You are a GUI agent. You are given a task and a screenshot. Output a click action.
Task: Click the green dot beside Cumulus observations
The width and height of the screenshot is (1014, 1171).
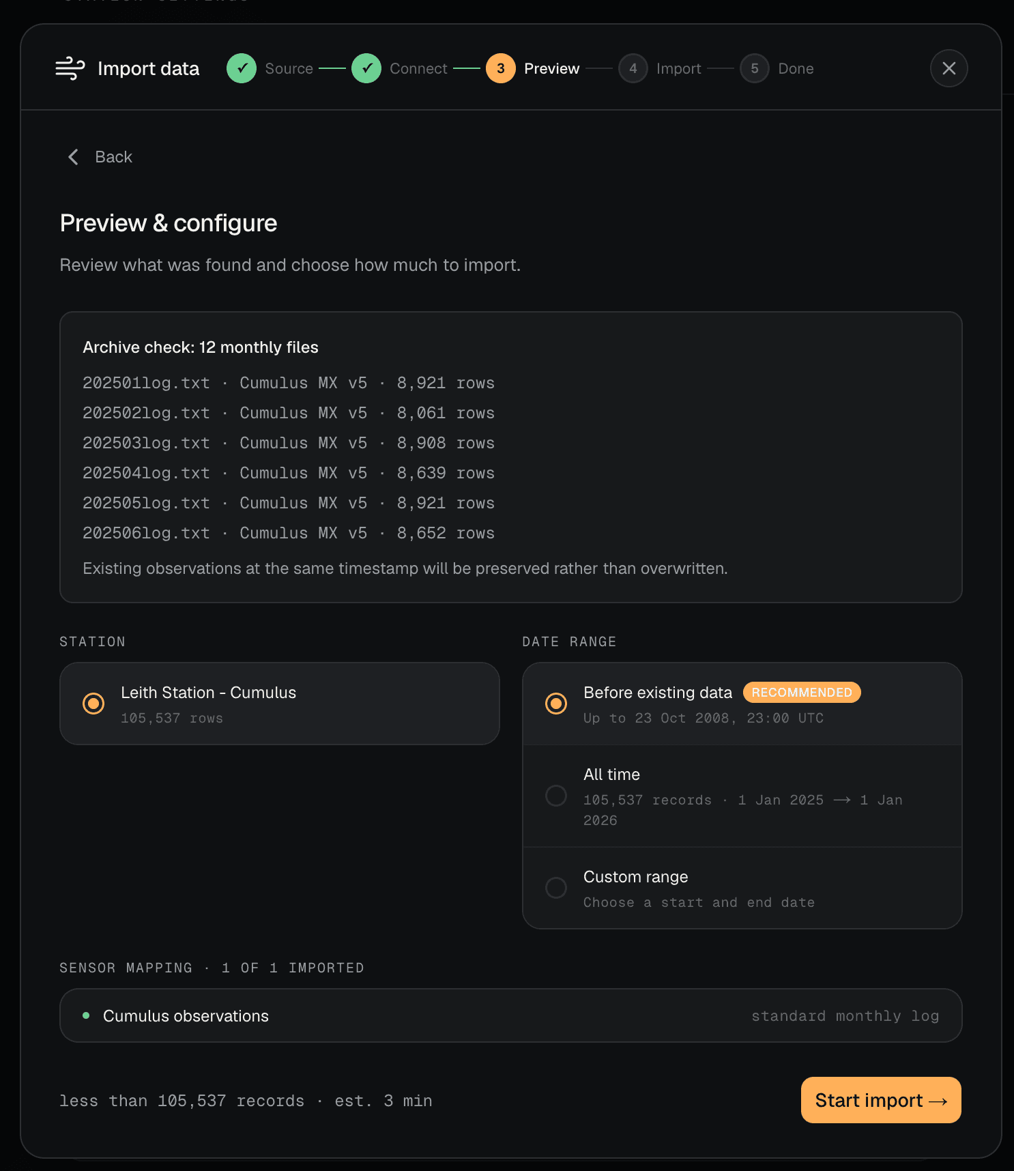86,1015
